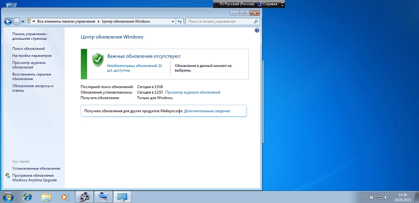
Task: Click Recycle Bin desktop icon
Action: 10,5
